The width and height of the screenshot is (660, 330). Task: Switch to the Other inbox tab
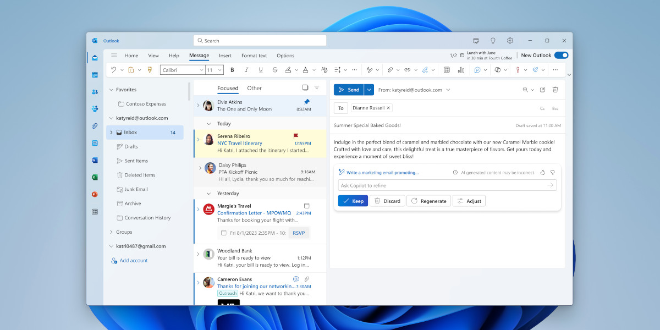coord(254,88)
